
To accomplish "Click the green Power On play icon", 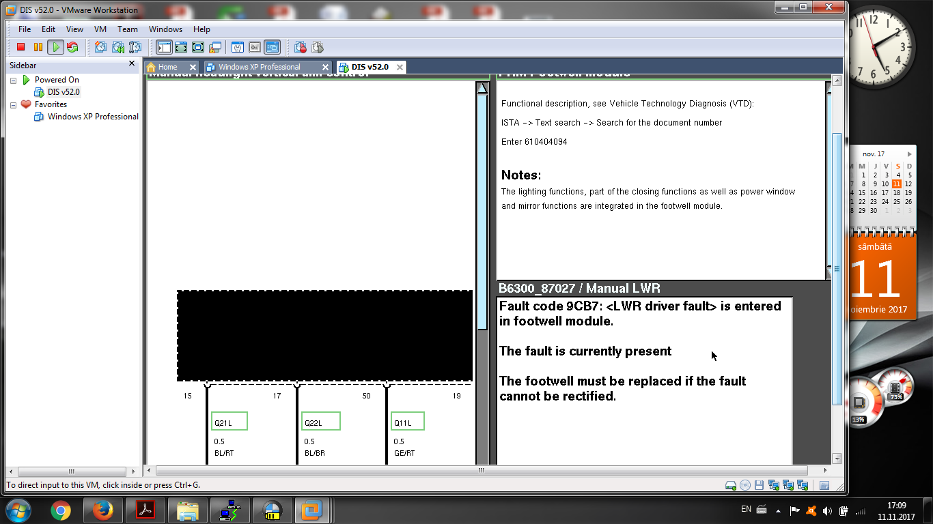I will pos(55,47).
